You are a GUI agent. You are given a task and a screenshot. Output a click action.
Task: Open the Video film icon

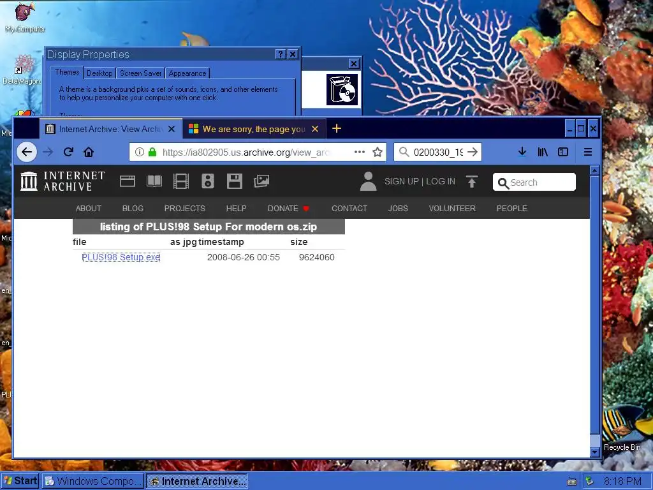(x=180, y=181)
